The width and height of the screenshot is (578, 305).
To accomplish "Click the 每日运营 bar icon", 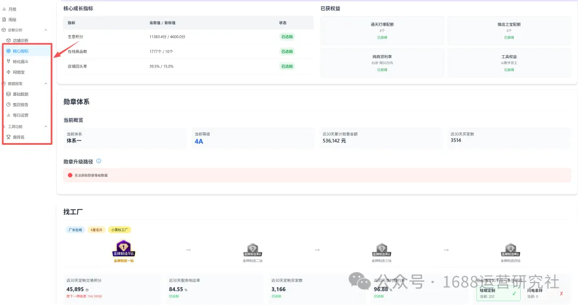I will pyautogui.click(x=9, y=115).
